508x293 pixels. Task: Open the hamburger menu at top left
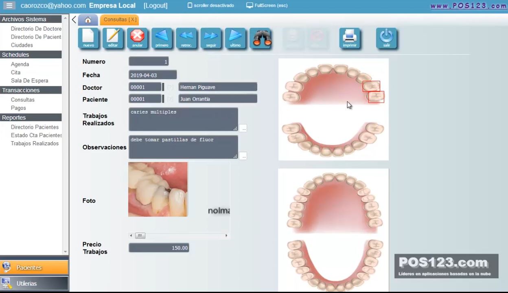pyautogui.click(x=9, y=6)
